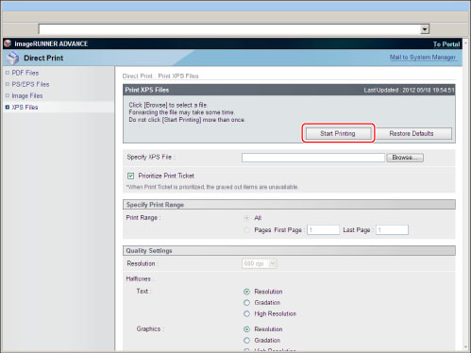Open the Mail to System Manager link
Image resolution: width=471 pixels, height=353 pixels.
[x=423, y=57]
